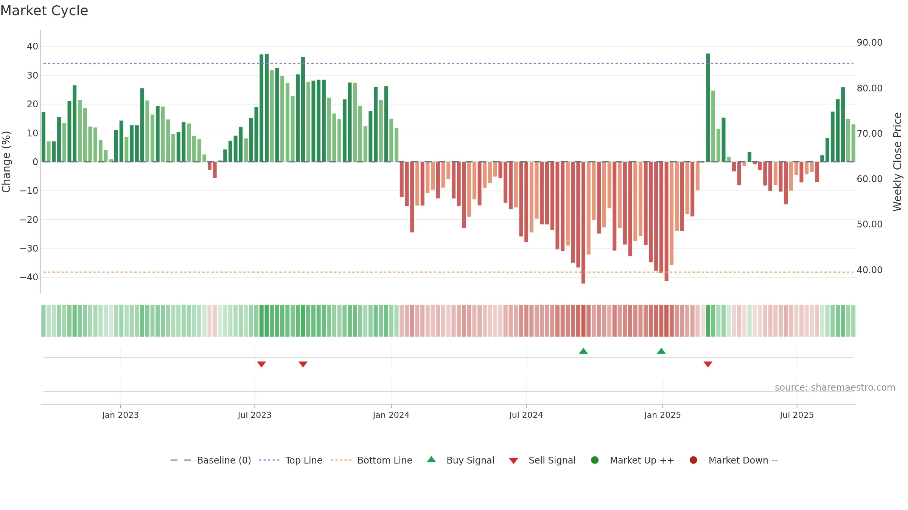Click the Jan 2023 axis label
This screenshot has height=510, width=908.
120,415
